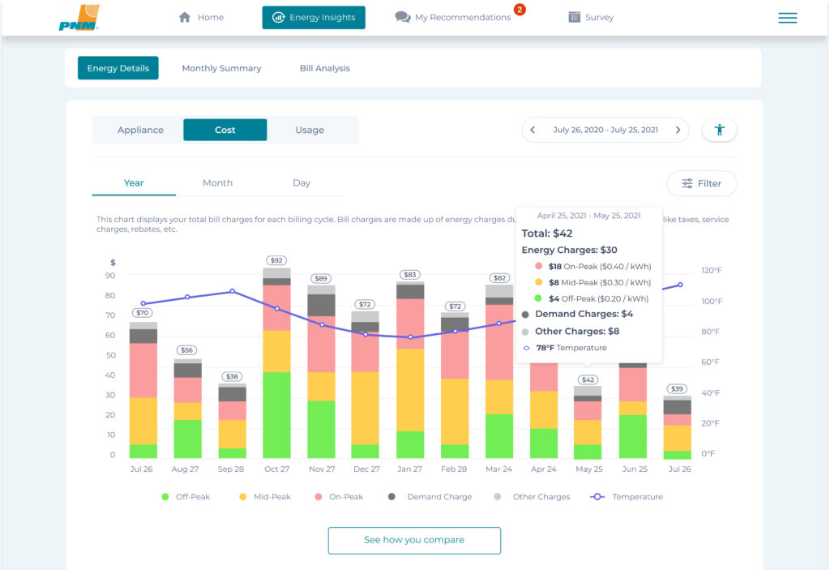
Task: Go to previous date range arrow
Action: (x=533, y=130)
